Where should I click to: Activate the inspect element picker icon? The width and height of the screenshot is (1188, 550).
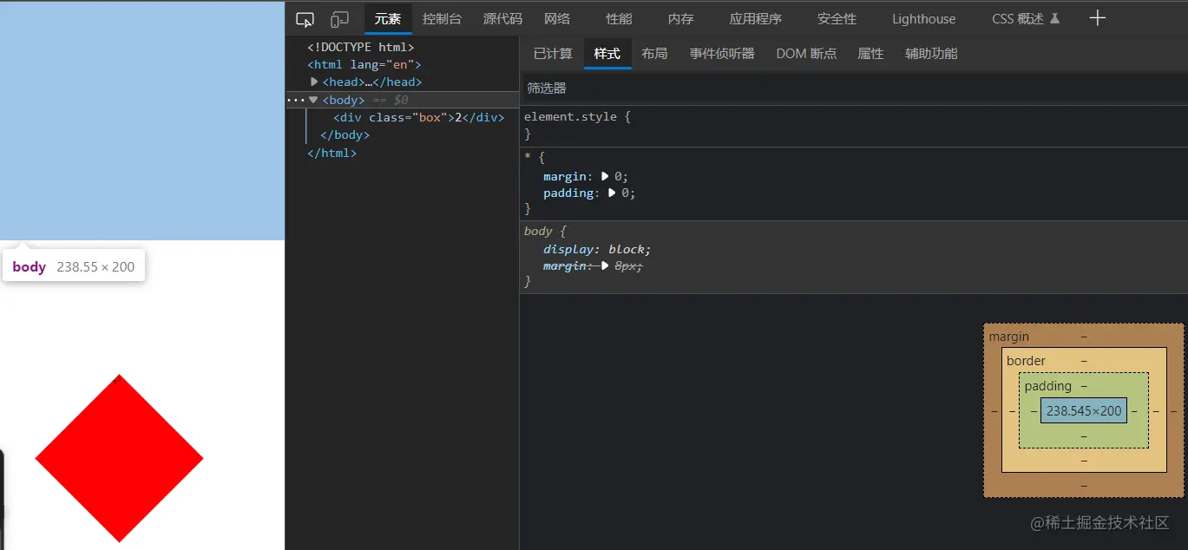[305, 19]
